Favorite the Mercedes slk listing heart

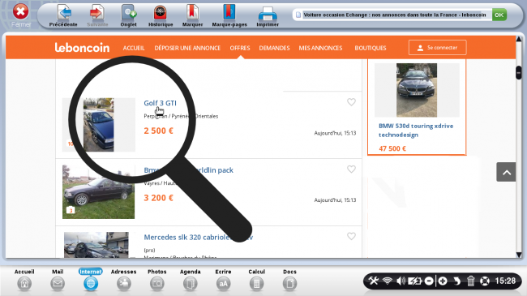coord(351,237)
